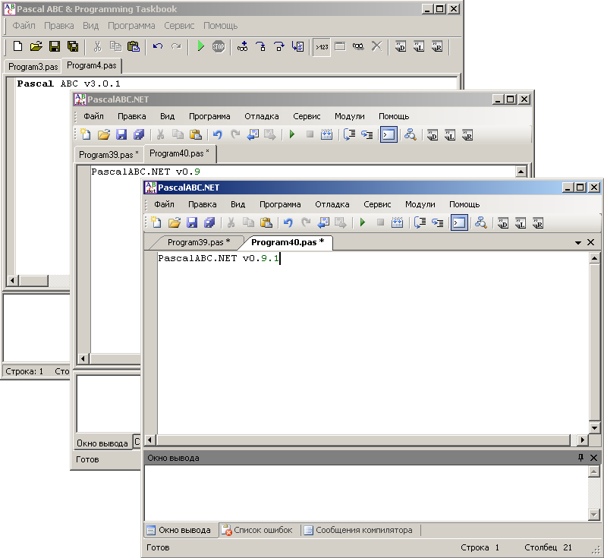Toggle highlighted output console button in front window
604x558 pixels.
coord(459,223)
